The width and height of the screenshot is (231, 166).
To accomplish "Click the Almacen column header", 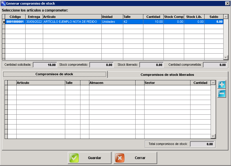I will pos(112,83).
